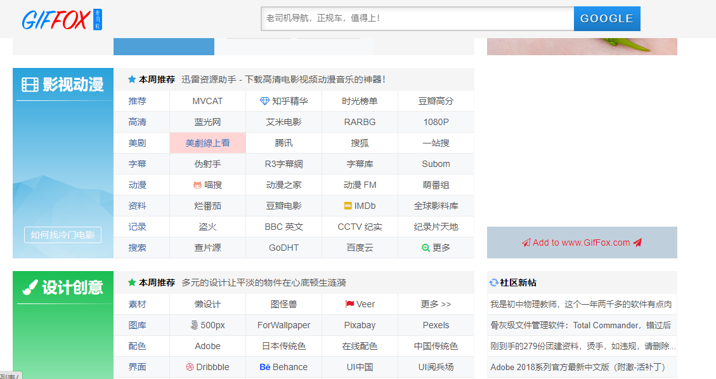This screenshot has height=379, width=716.
Task: Open the RARBG link
Action: click(x=360, y=122)
